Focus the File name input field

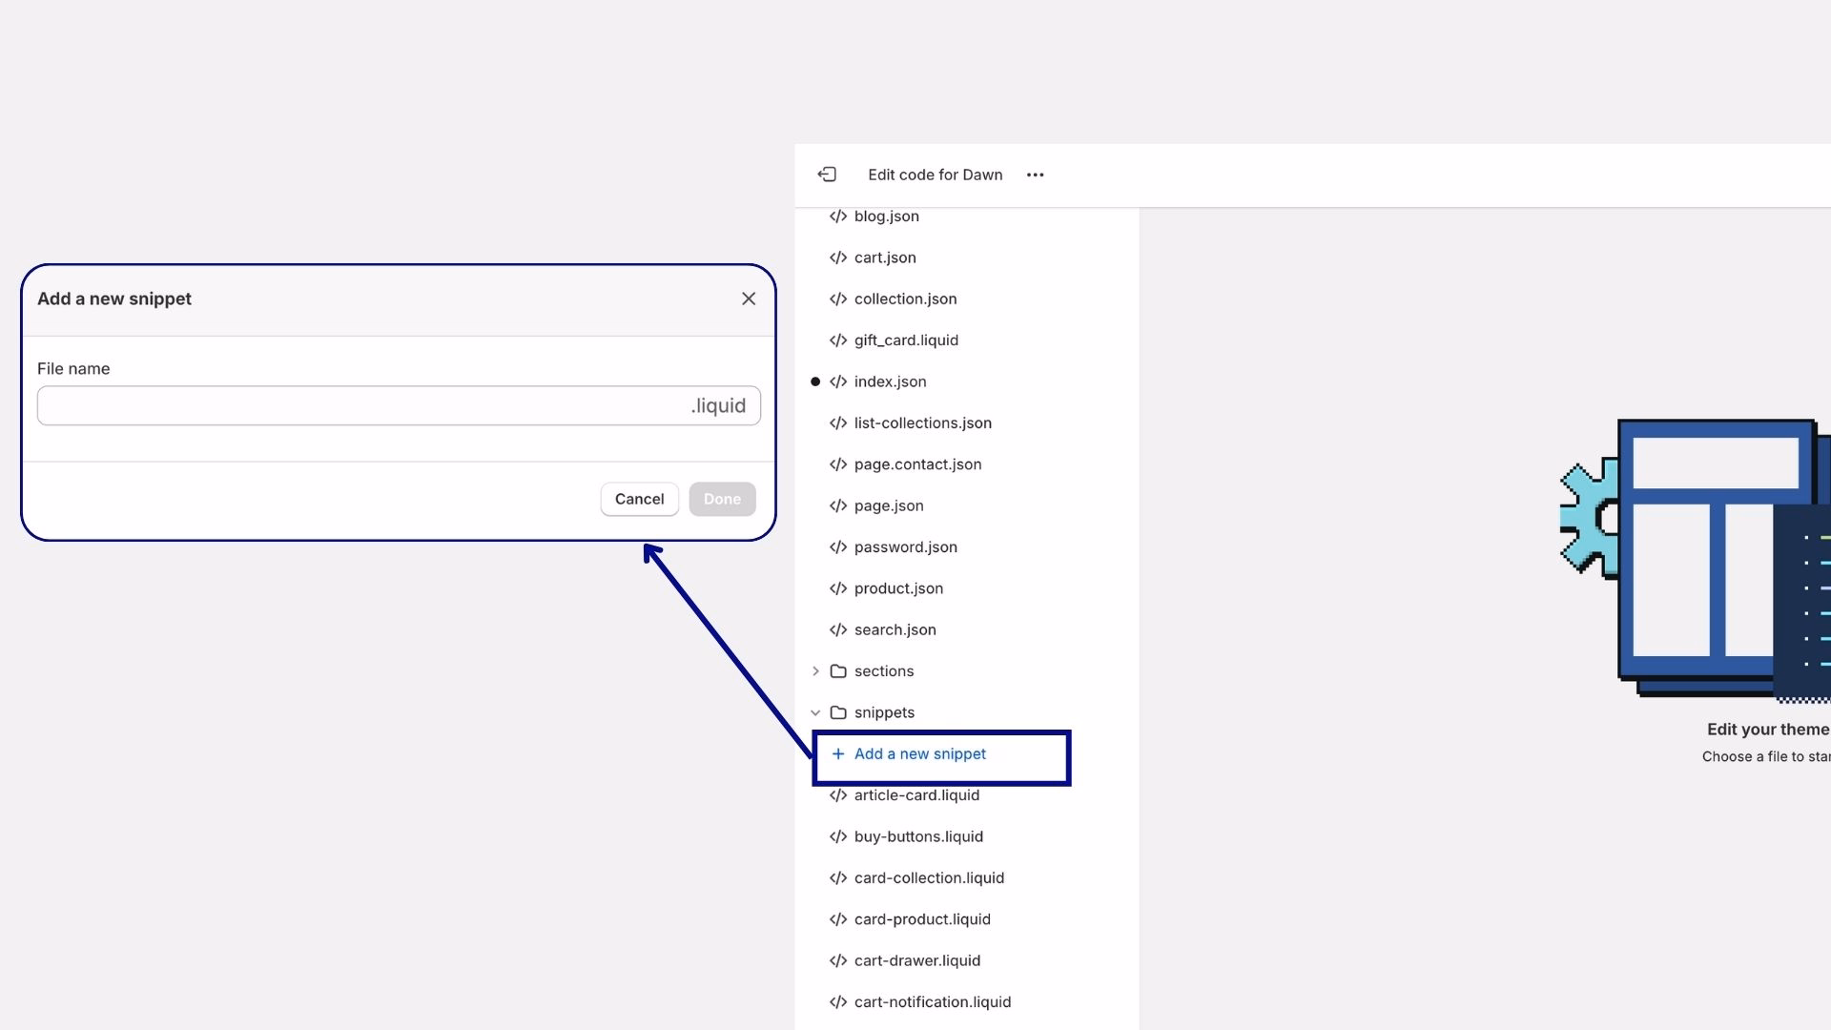(399, 405)
